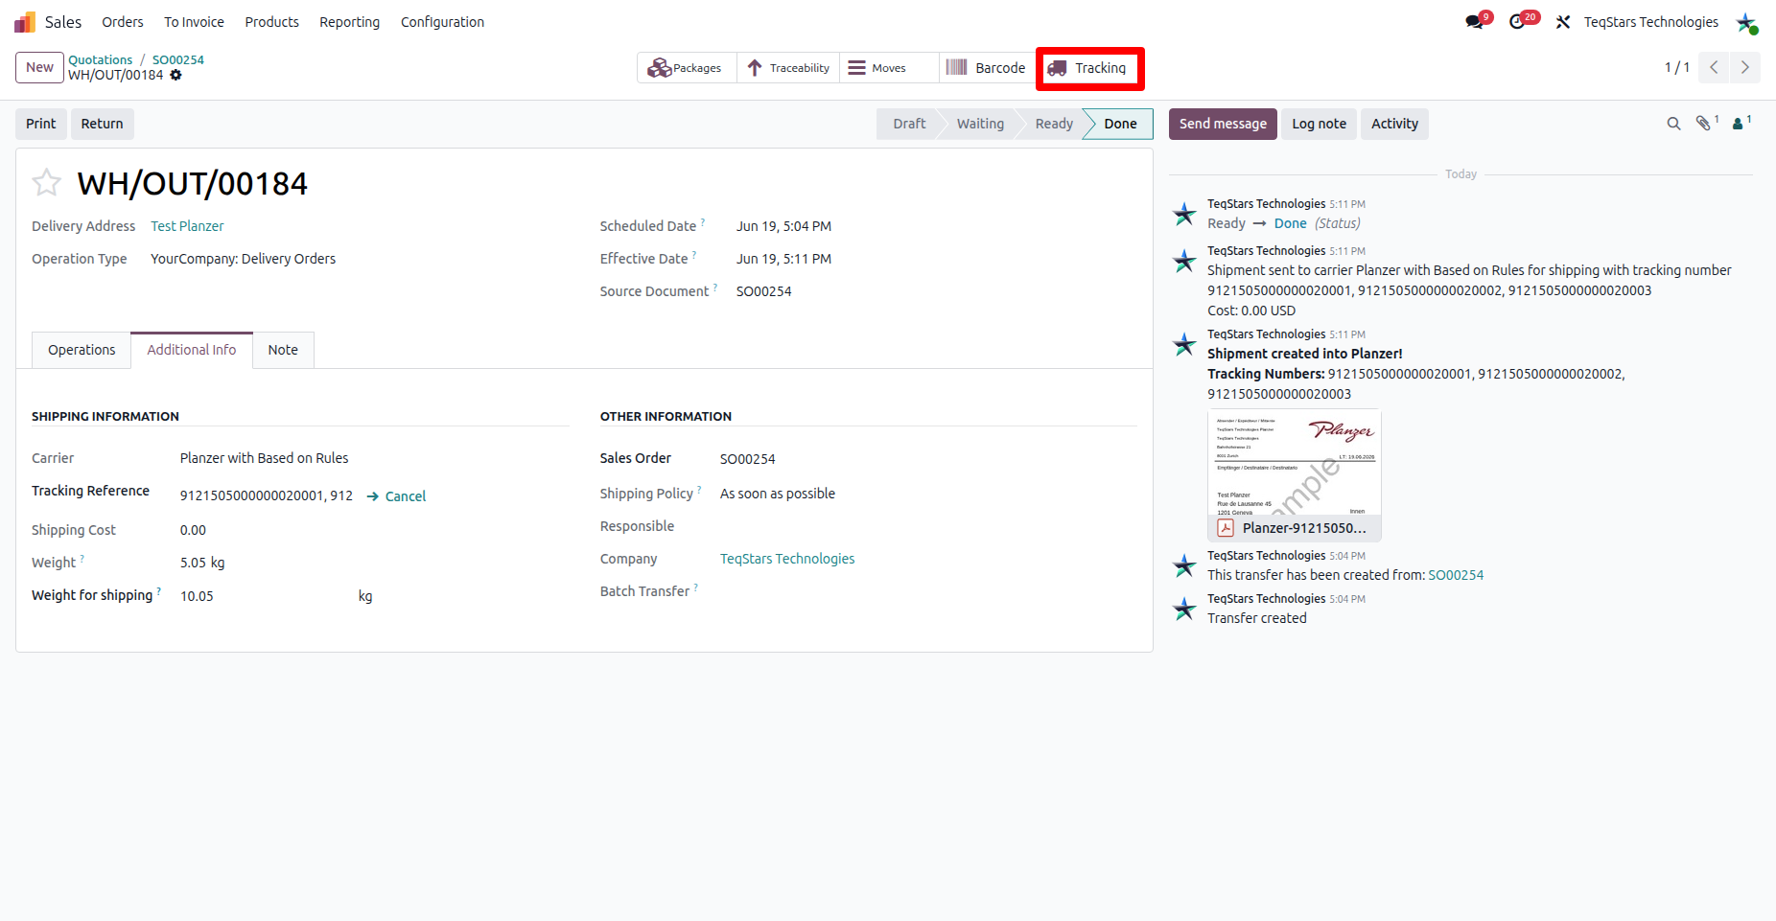Click the Activity button

[x=1394, y=124]
